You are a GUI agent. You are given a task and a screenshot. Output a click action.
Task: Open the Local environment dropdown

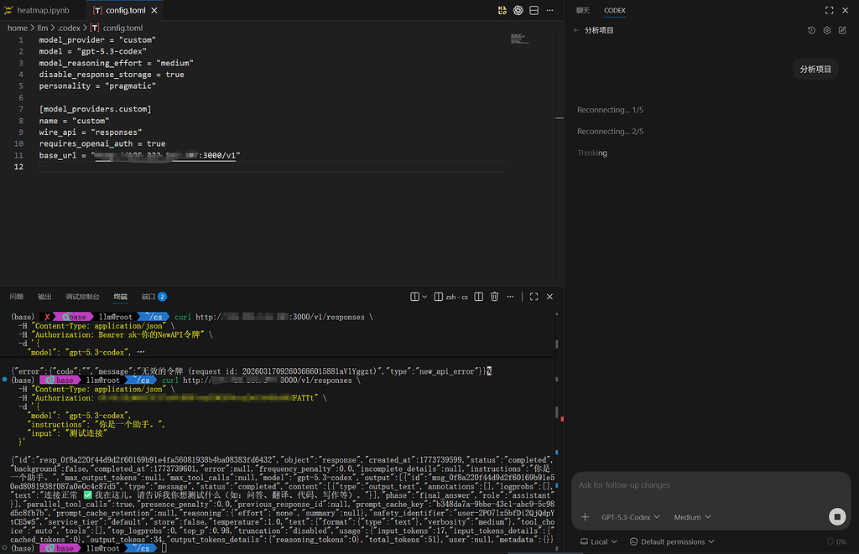(599, 542)
